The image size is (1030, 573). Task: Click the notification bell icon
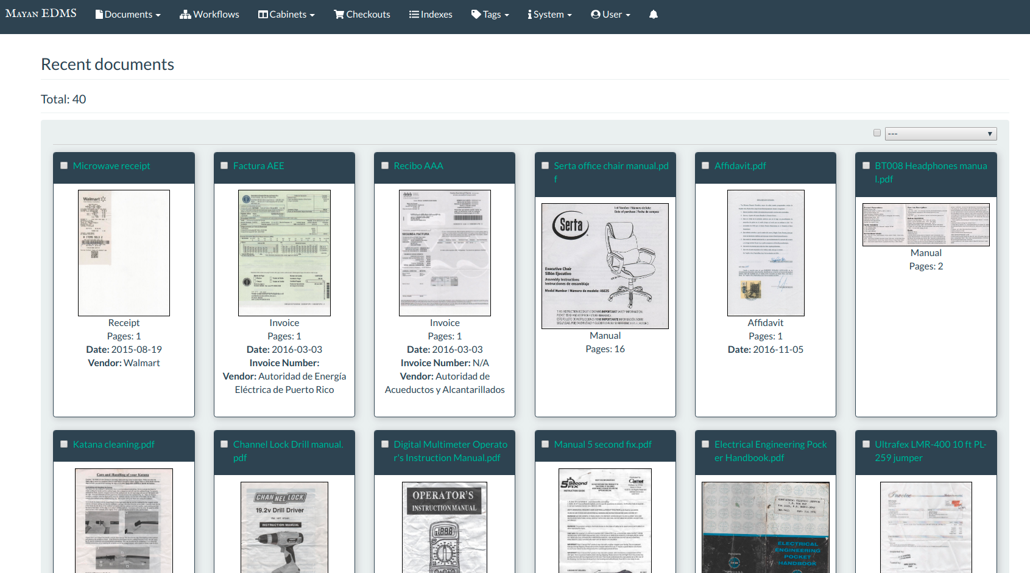tap(653, 14)
